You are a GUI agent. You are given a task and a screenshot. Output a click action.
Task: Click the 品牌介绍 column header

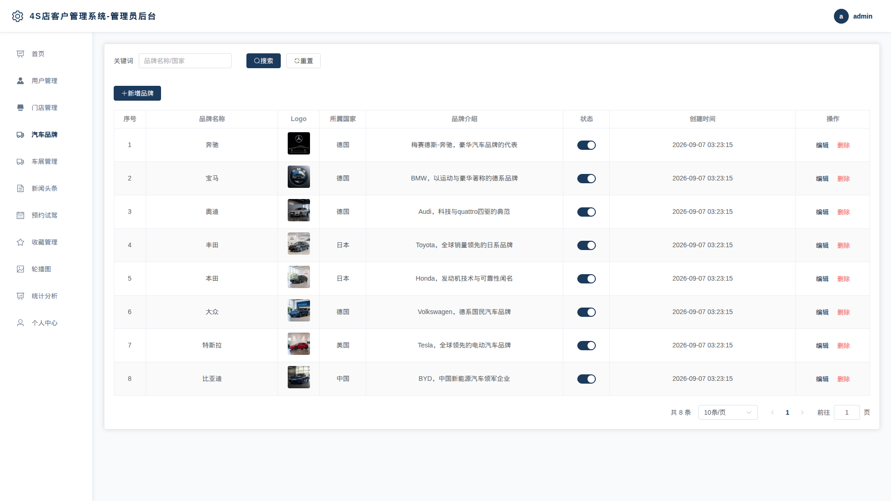[464, 119]
